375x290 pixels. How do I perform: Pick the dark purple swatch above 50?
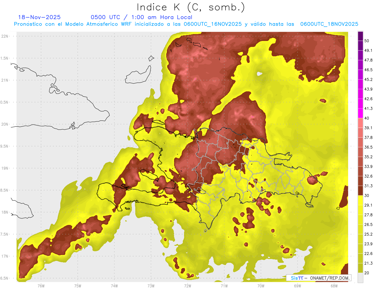(360, 36)
